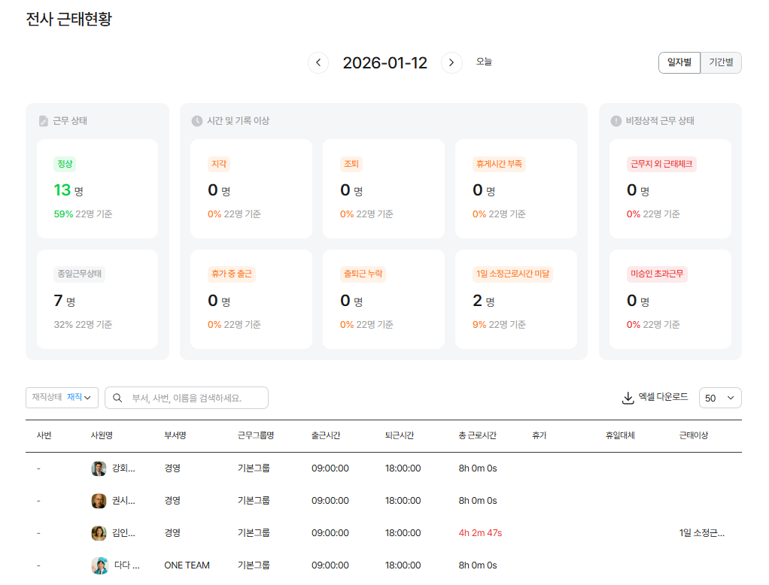Click profile avatar of employee 다다
Image resolution: width=769 pixels, height=585 pixels.
point(99,565)
